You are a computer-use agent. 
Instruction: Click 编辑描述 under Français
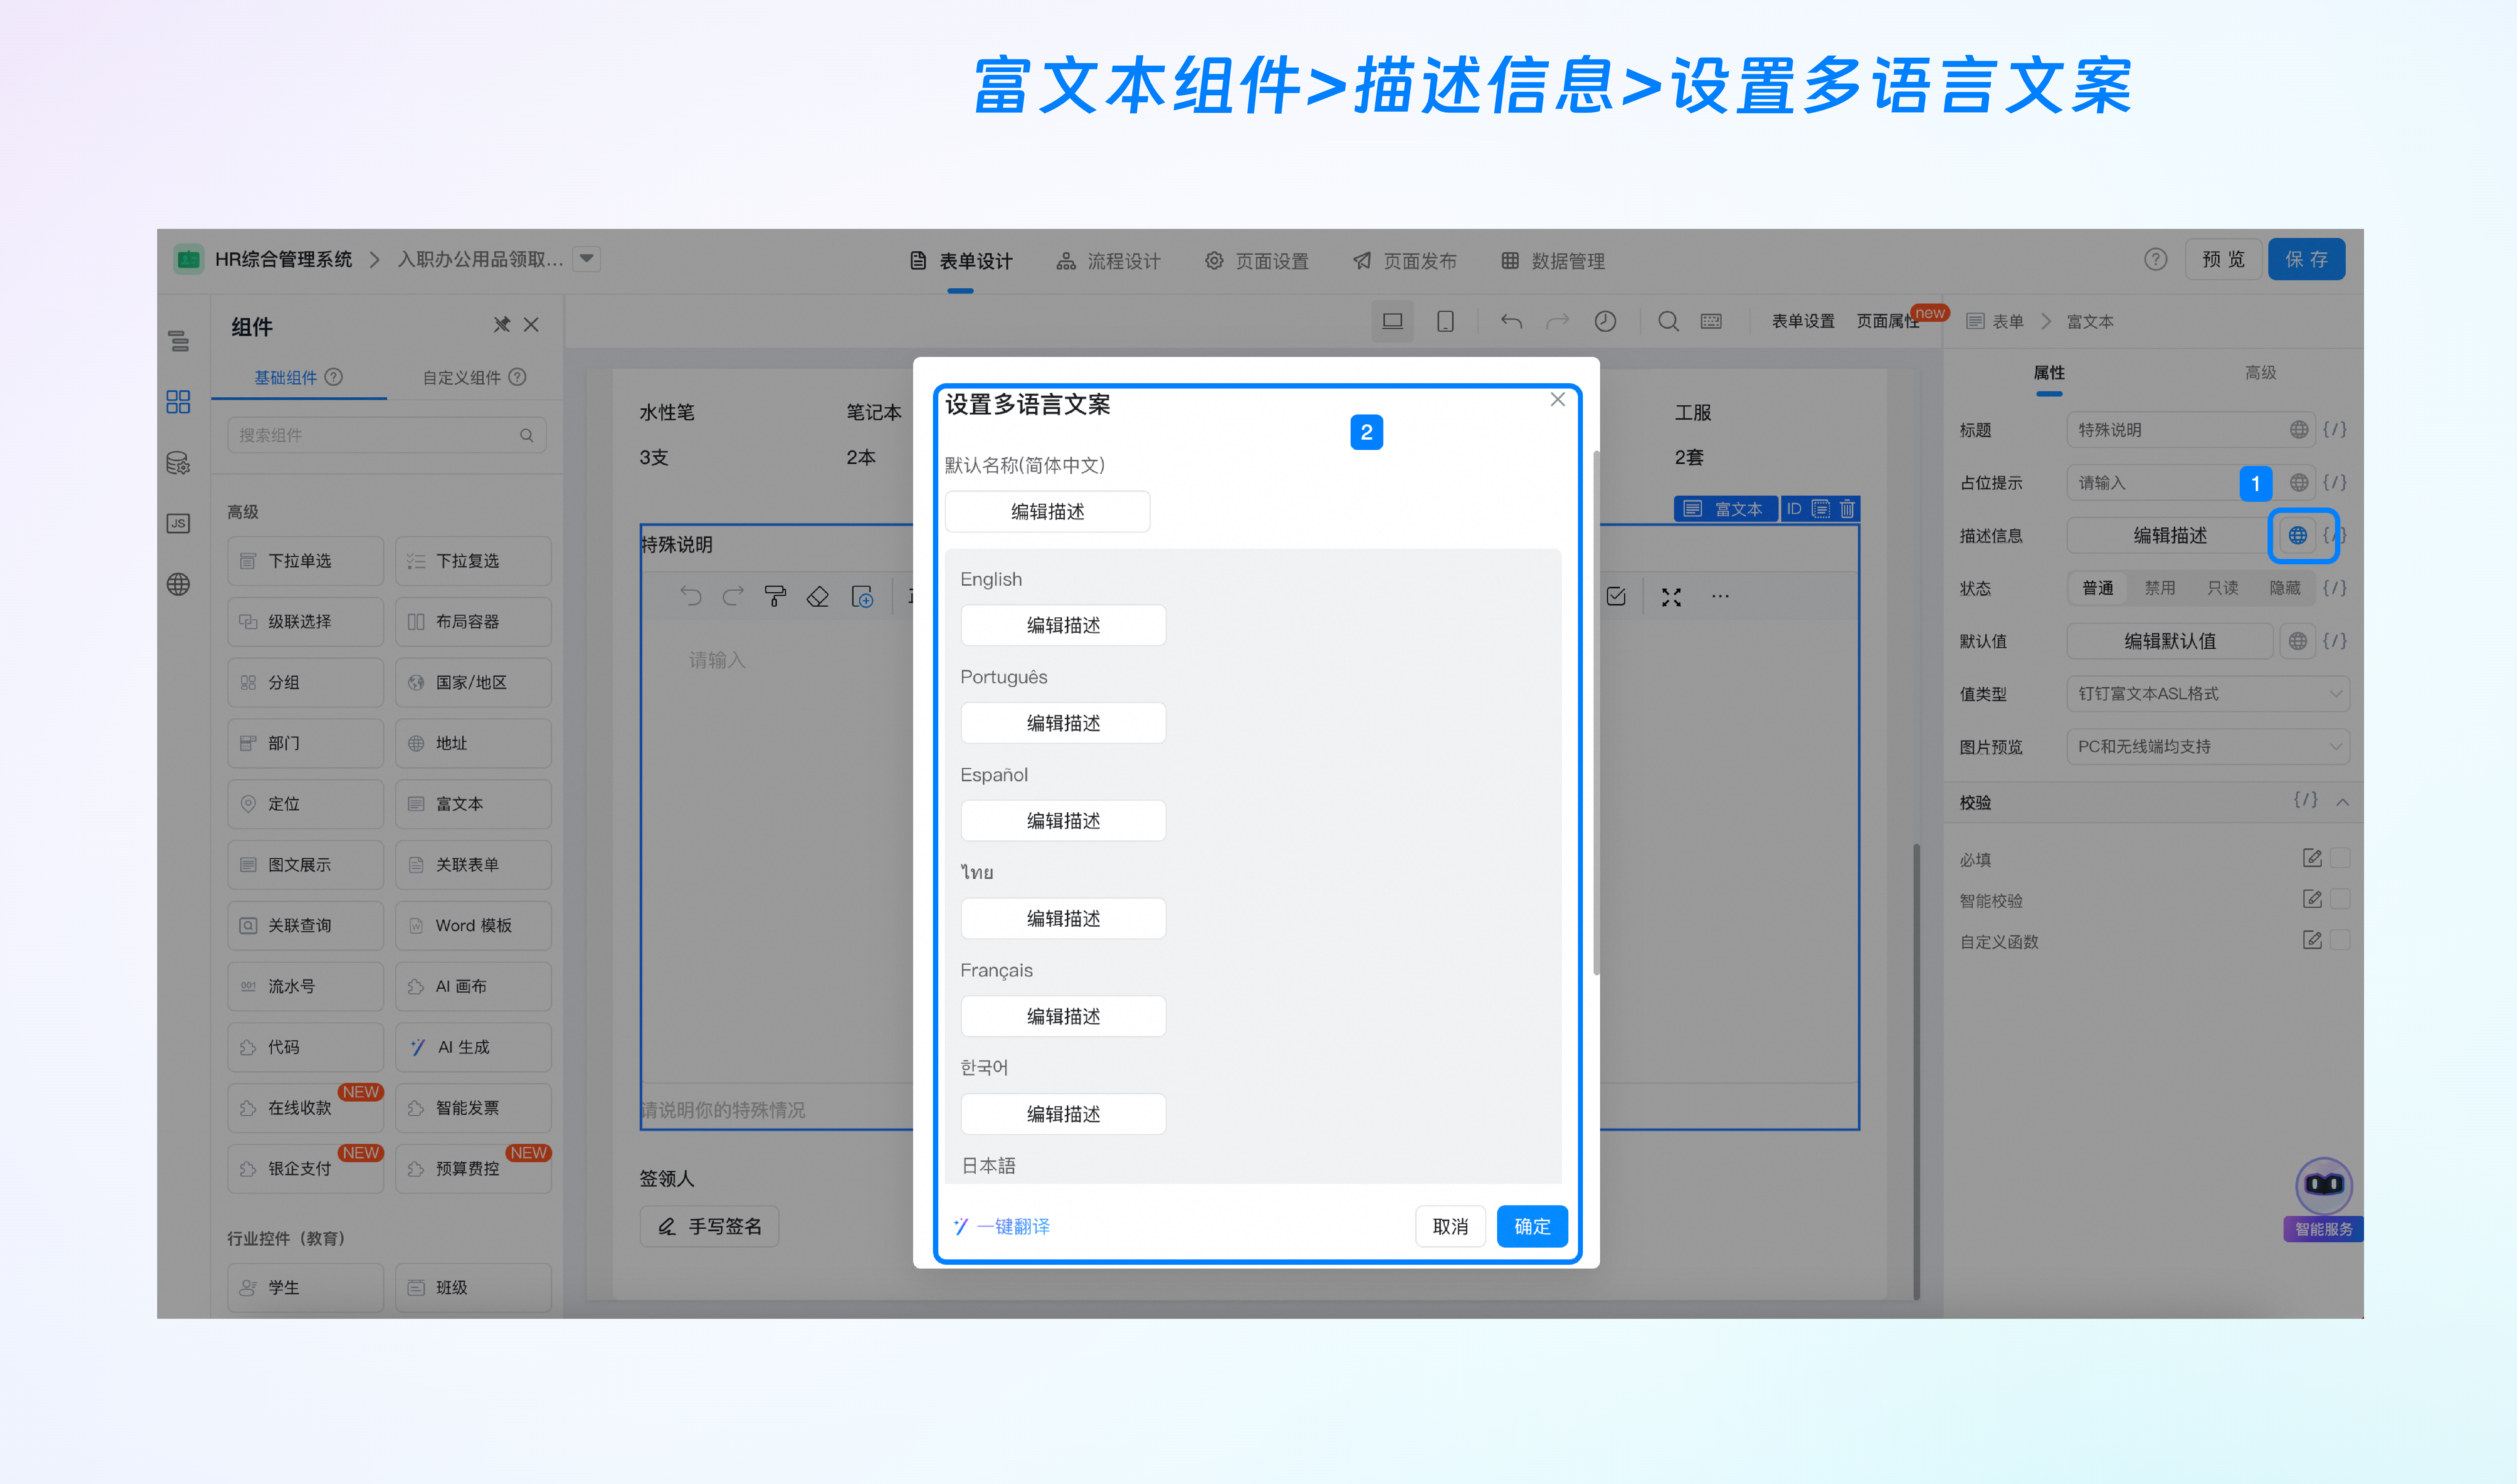point(1063,1016)
